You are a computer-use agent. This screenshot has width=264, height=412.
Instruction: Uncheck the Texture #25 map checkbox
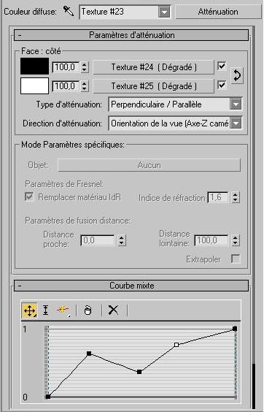(222, 85)
